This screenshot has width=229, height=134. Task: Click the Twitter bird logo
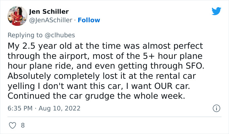(216, 11)
